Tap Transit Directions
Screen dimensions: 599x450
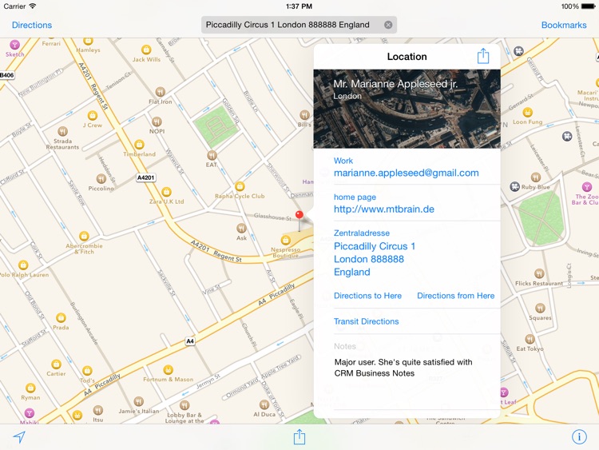point(366,321)
